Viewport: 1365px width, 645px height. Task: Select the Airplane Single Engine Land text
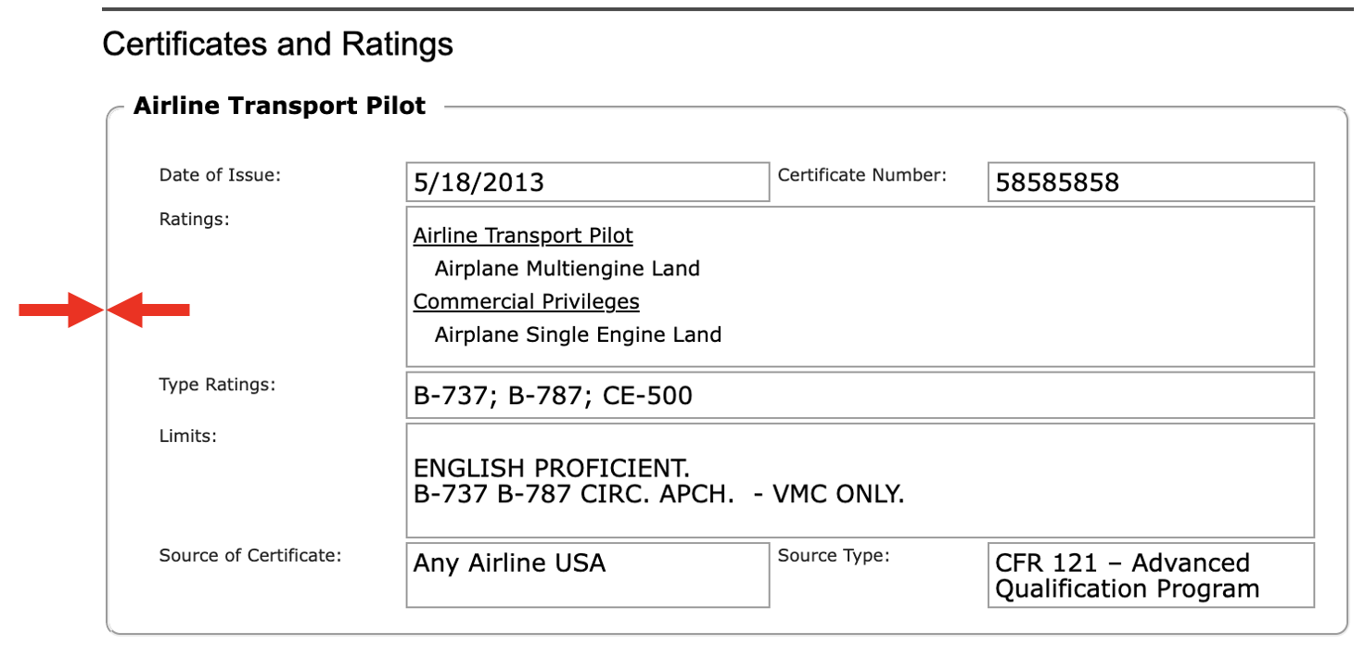[578, 335]
